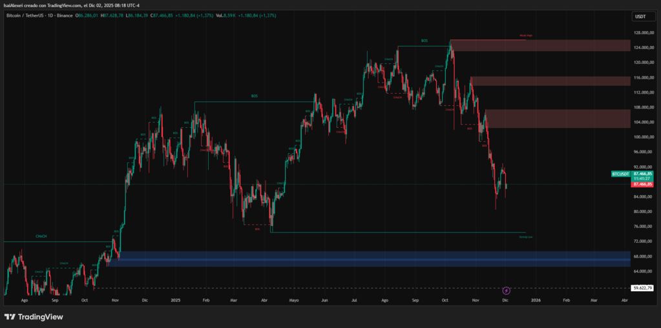
Task: Click the Jun label on time axis
Action: (x=324, y=301)
